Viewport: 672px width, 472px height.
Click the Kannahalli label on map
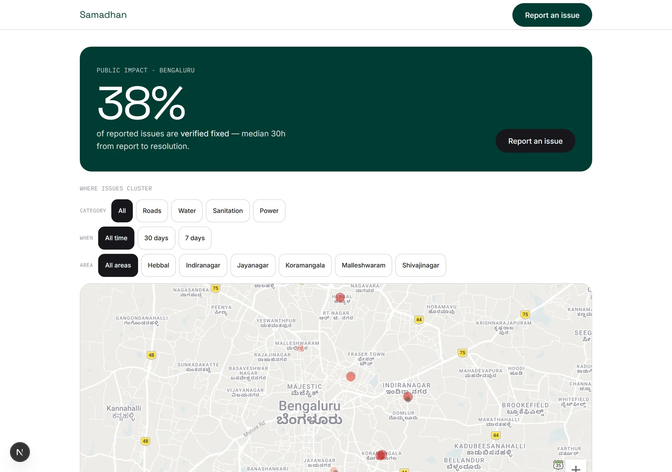pos(124,412)
